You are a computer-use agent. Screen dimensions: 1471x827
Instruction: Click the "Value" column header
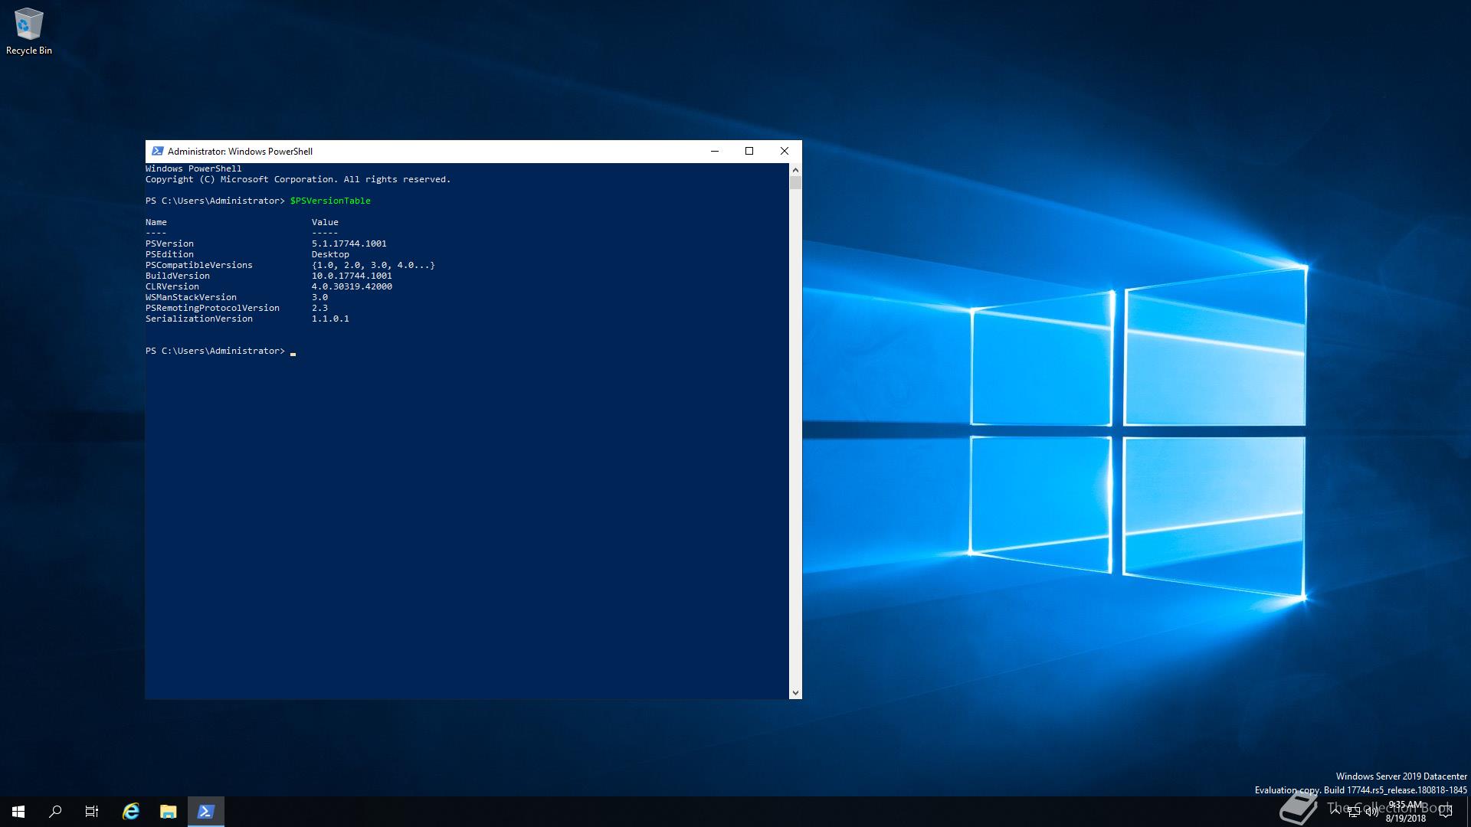tap(325, 222)
